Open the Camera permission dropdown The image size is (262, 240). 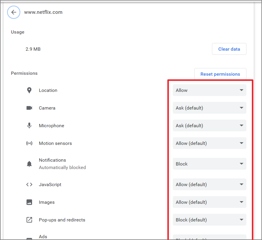coord(210,108)
